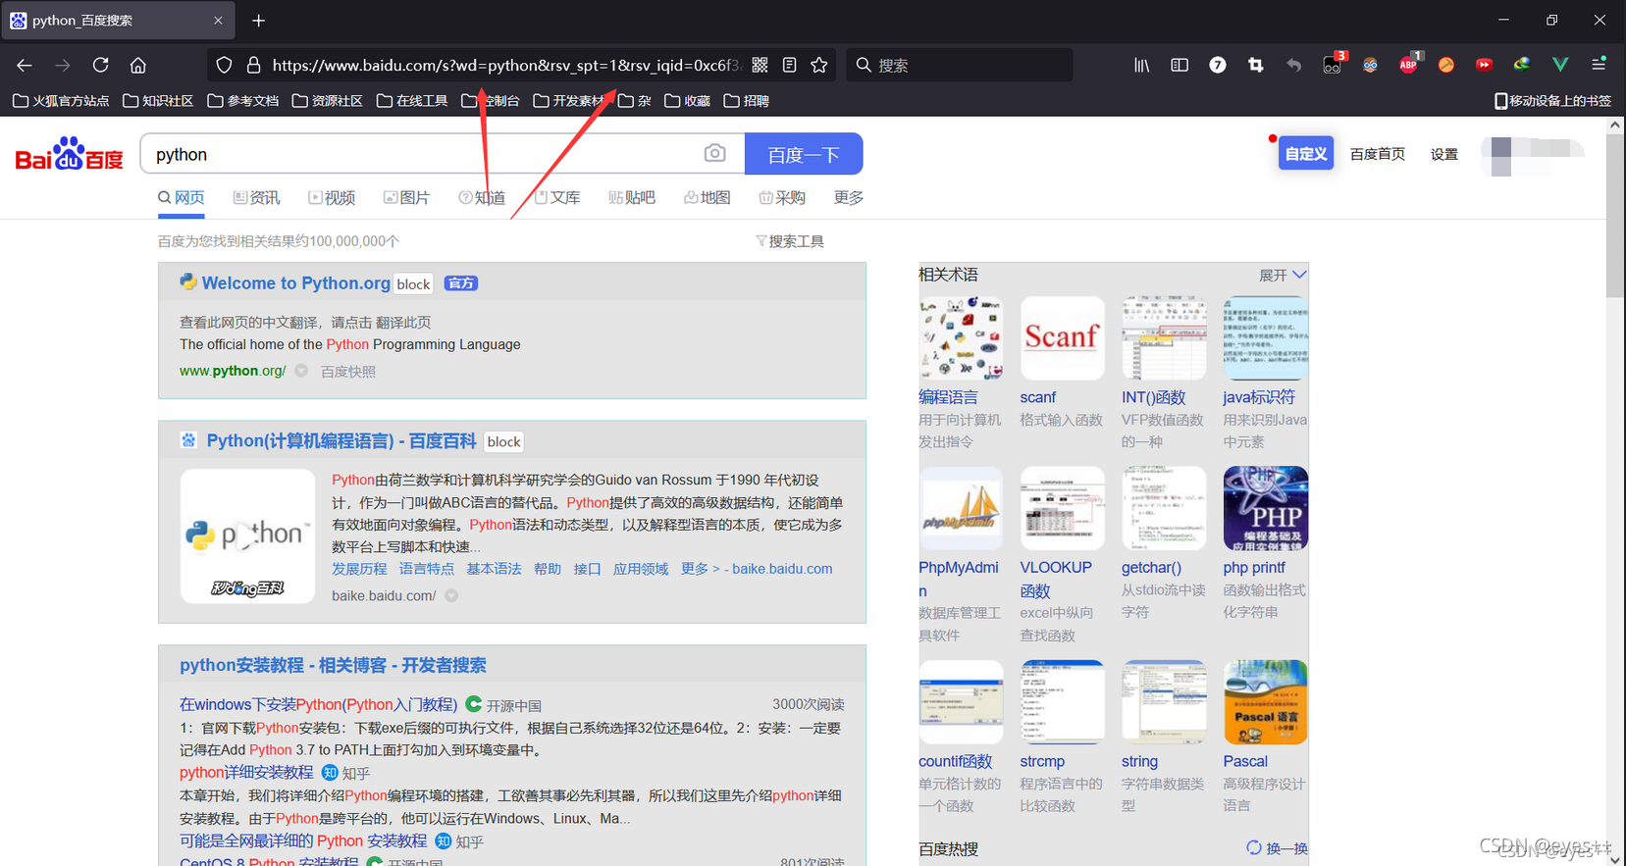Go back to the previous page
Viewport: 1626px width, 866px height.
pos(25,65)
